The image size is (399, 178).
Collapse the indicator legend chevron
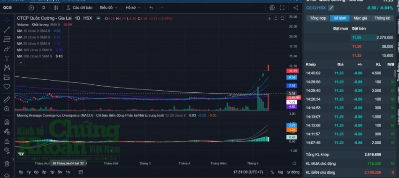click(21, 62)
